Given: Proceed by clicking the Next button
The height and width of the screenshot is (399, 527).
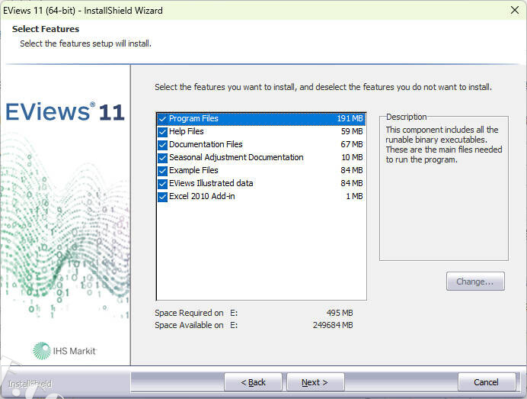Looking at the screenshot, I should 315,382.
